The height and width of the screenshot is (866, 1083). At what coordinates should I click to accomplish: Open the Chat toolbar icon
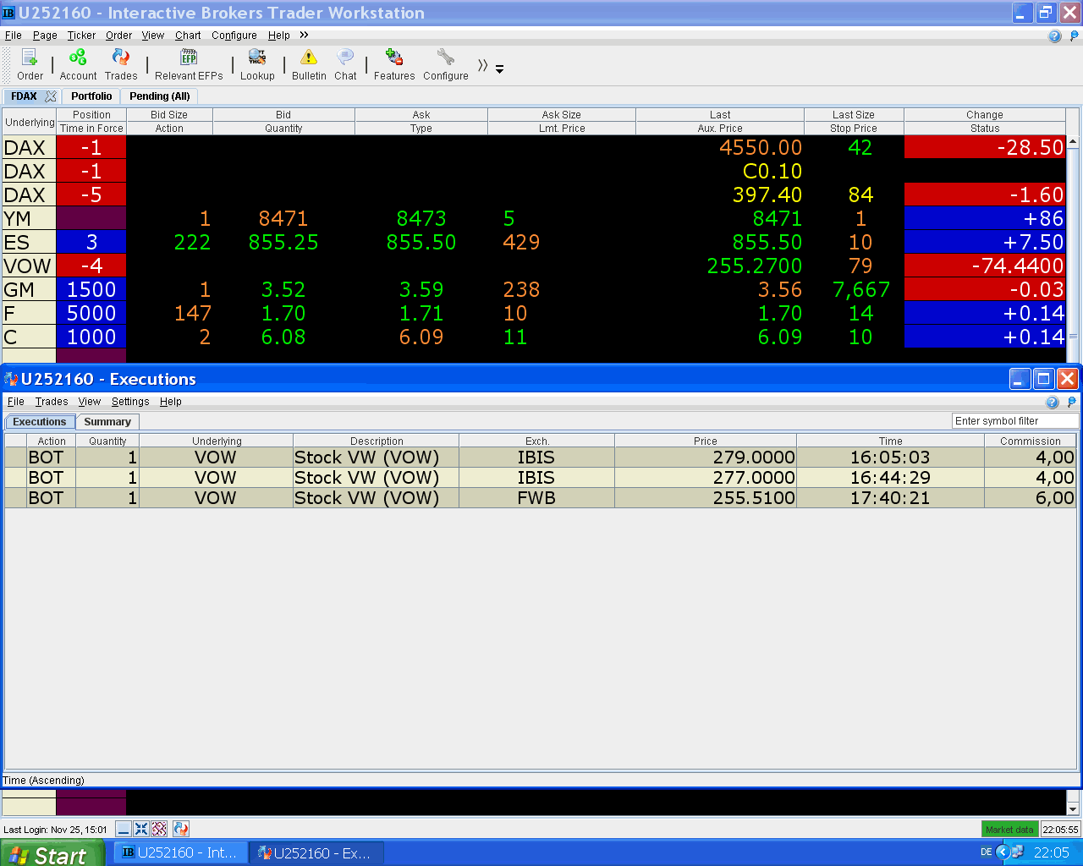[345, 64]
